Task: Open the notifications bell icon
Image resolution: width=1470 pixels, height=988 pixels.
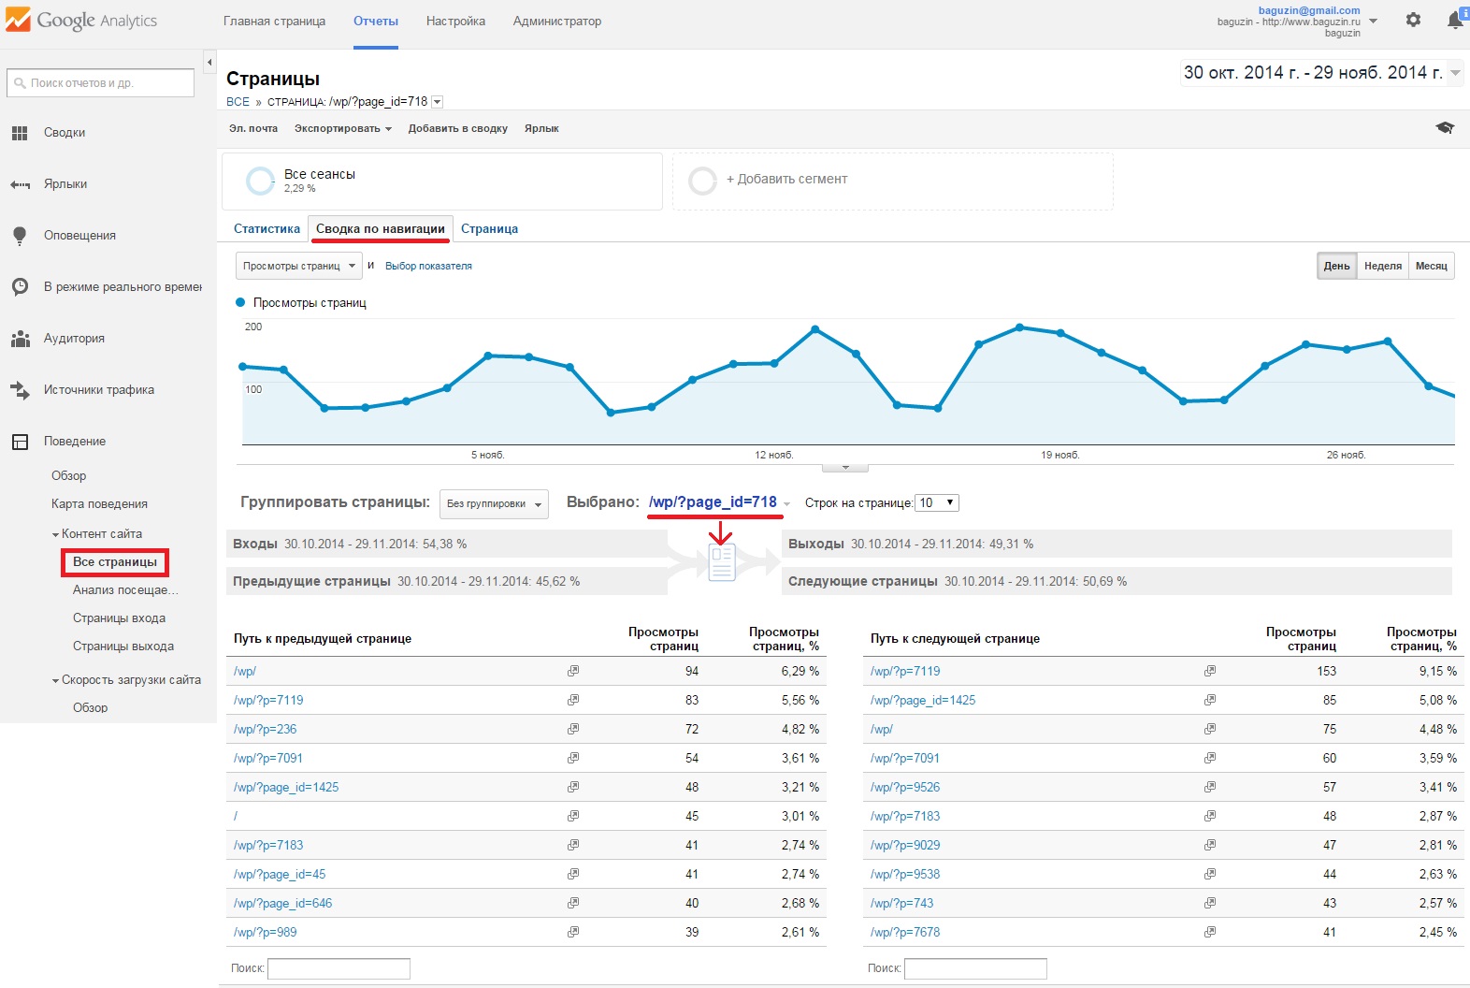Action: click(1455, 20)
